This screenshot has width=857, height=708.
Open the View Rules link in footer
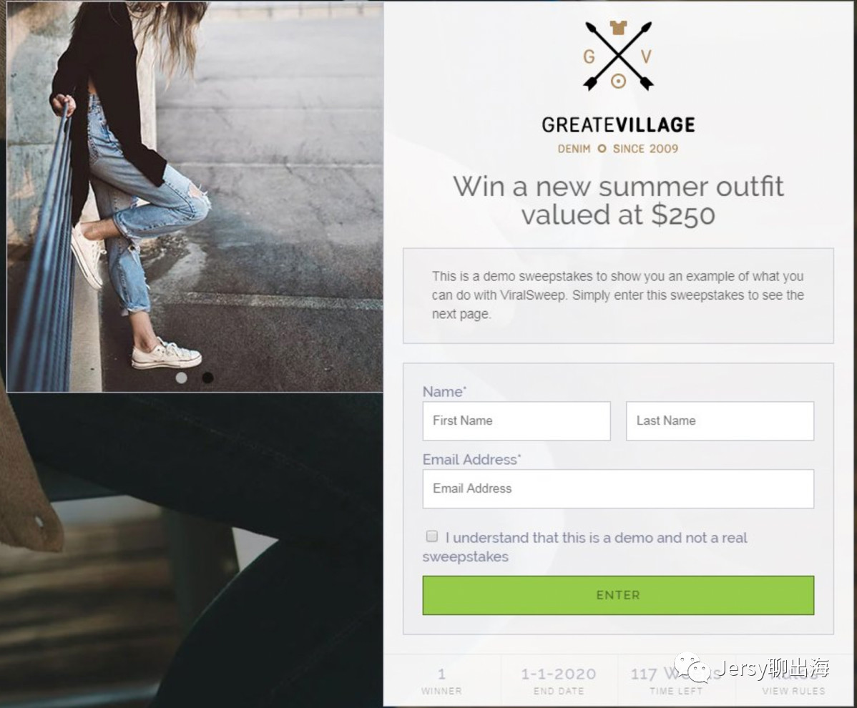(793, 682)
